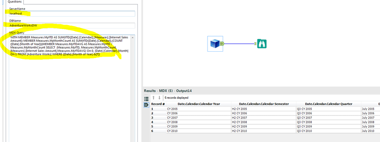Go to next record with down arrow
380x142 pixels.
[x=159, y=98]
